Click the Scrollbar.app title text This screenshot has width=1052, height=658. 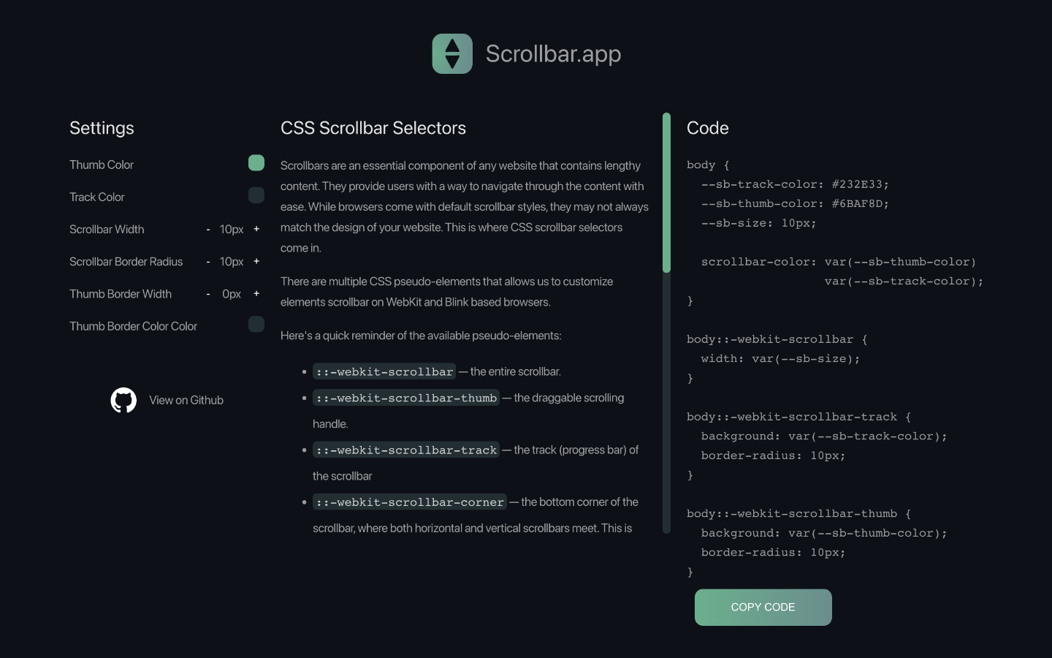pyautogui.click(x=553, y=53)
